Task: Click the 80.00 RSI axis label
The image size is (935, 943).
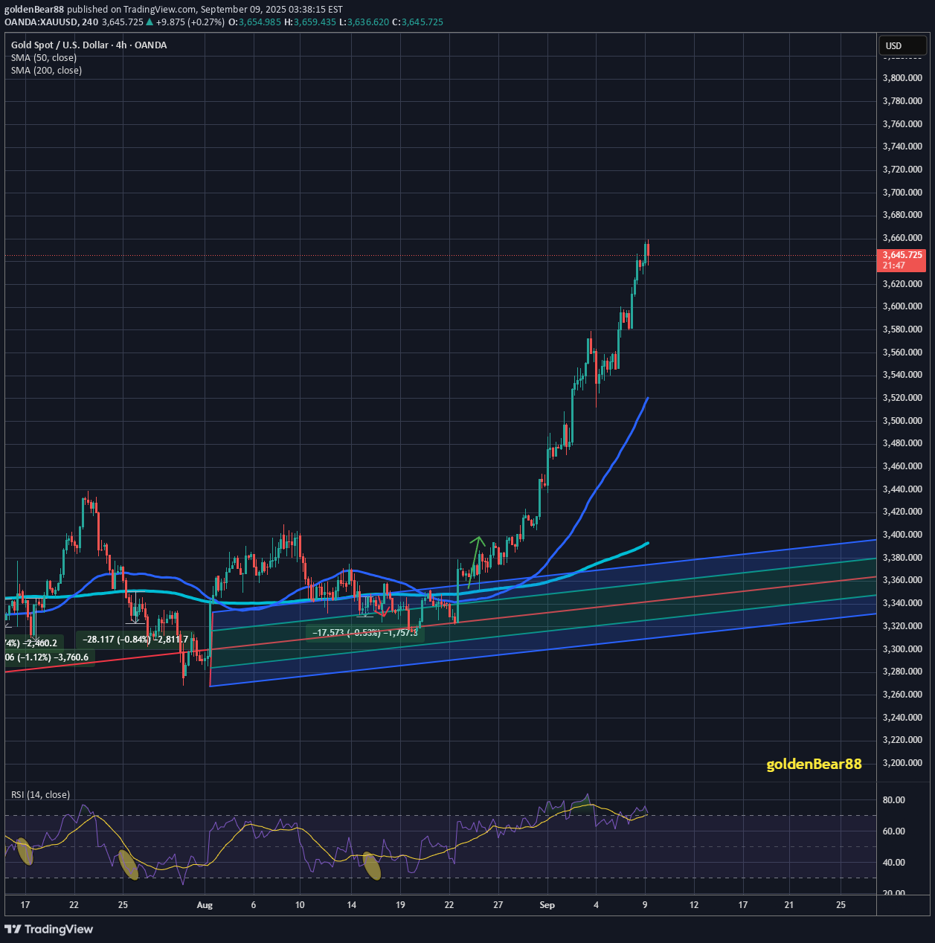Action: coord(893,800)
